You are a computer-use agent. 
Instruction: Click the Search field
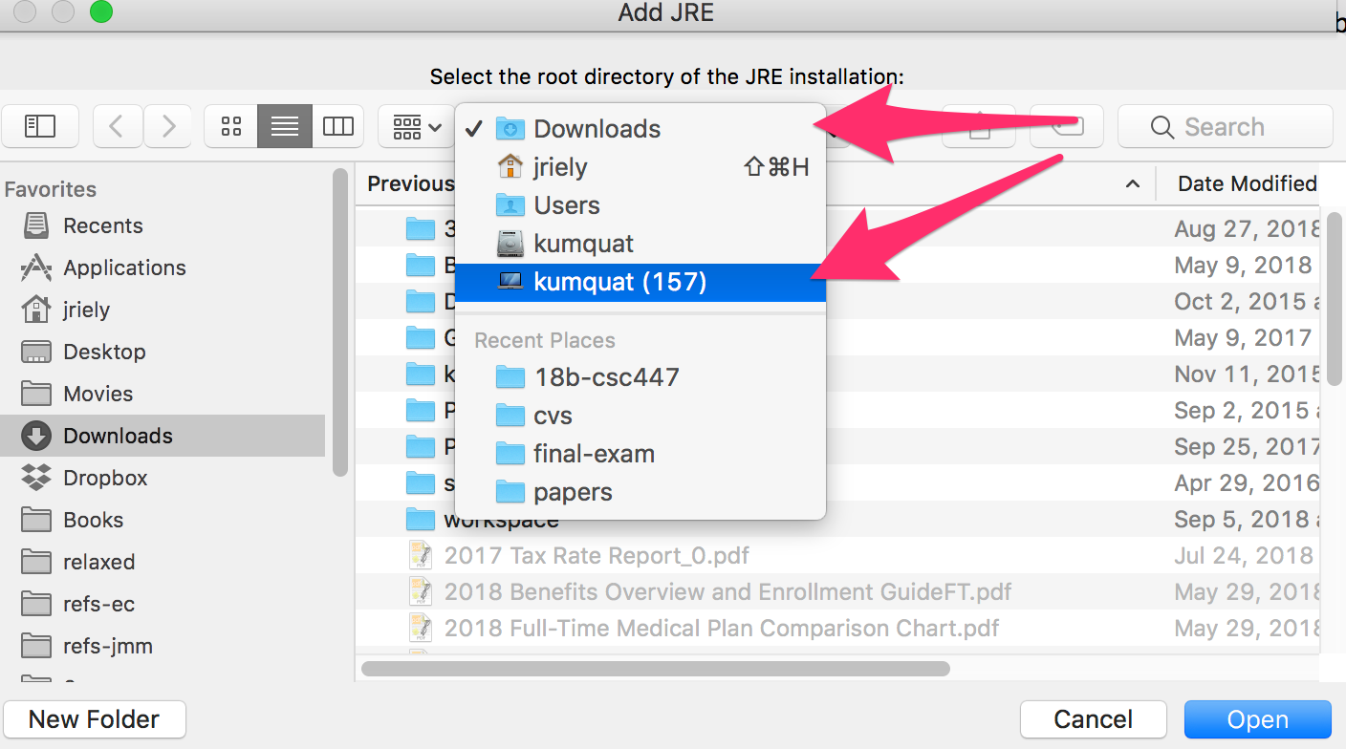1226,127
